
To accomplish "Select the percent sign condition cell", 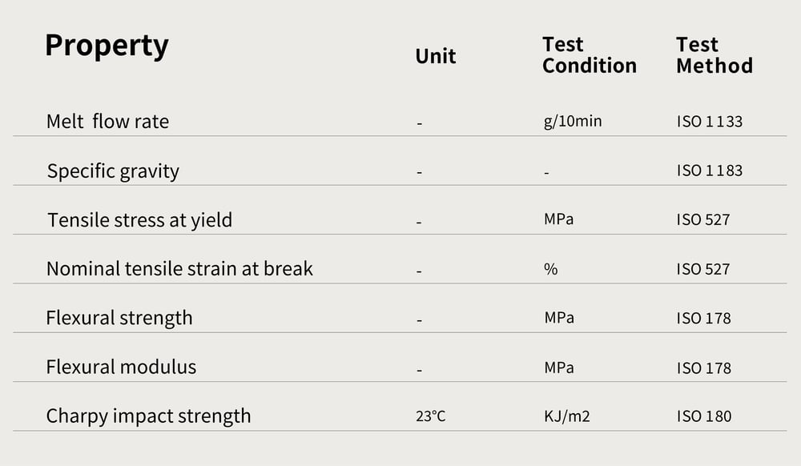I will [x=551, y=269].
